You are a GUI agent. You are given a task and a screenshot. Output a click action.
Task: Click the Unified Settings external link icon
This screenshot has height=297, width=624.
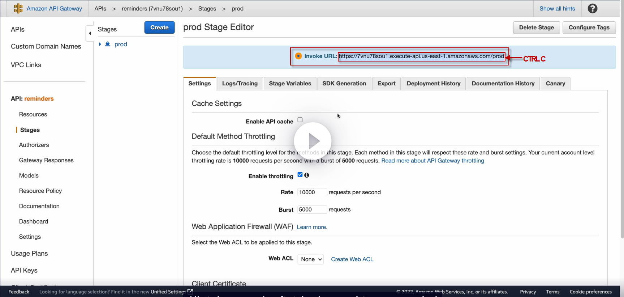pyautogui.click(x=190, y=291)
